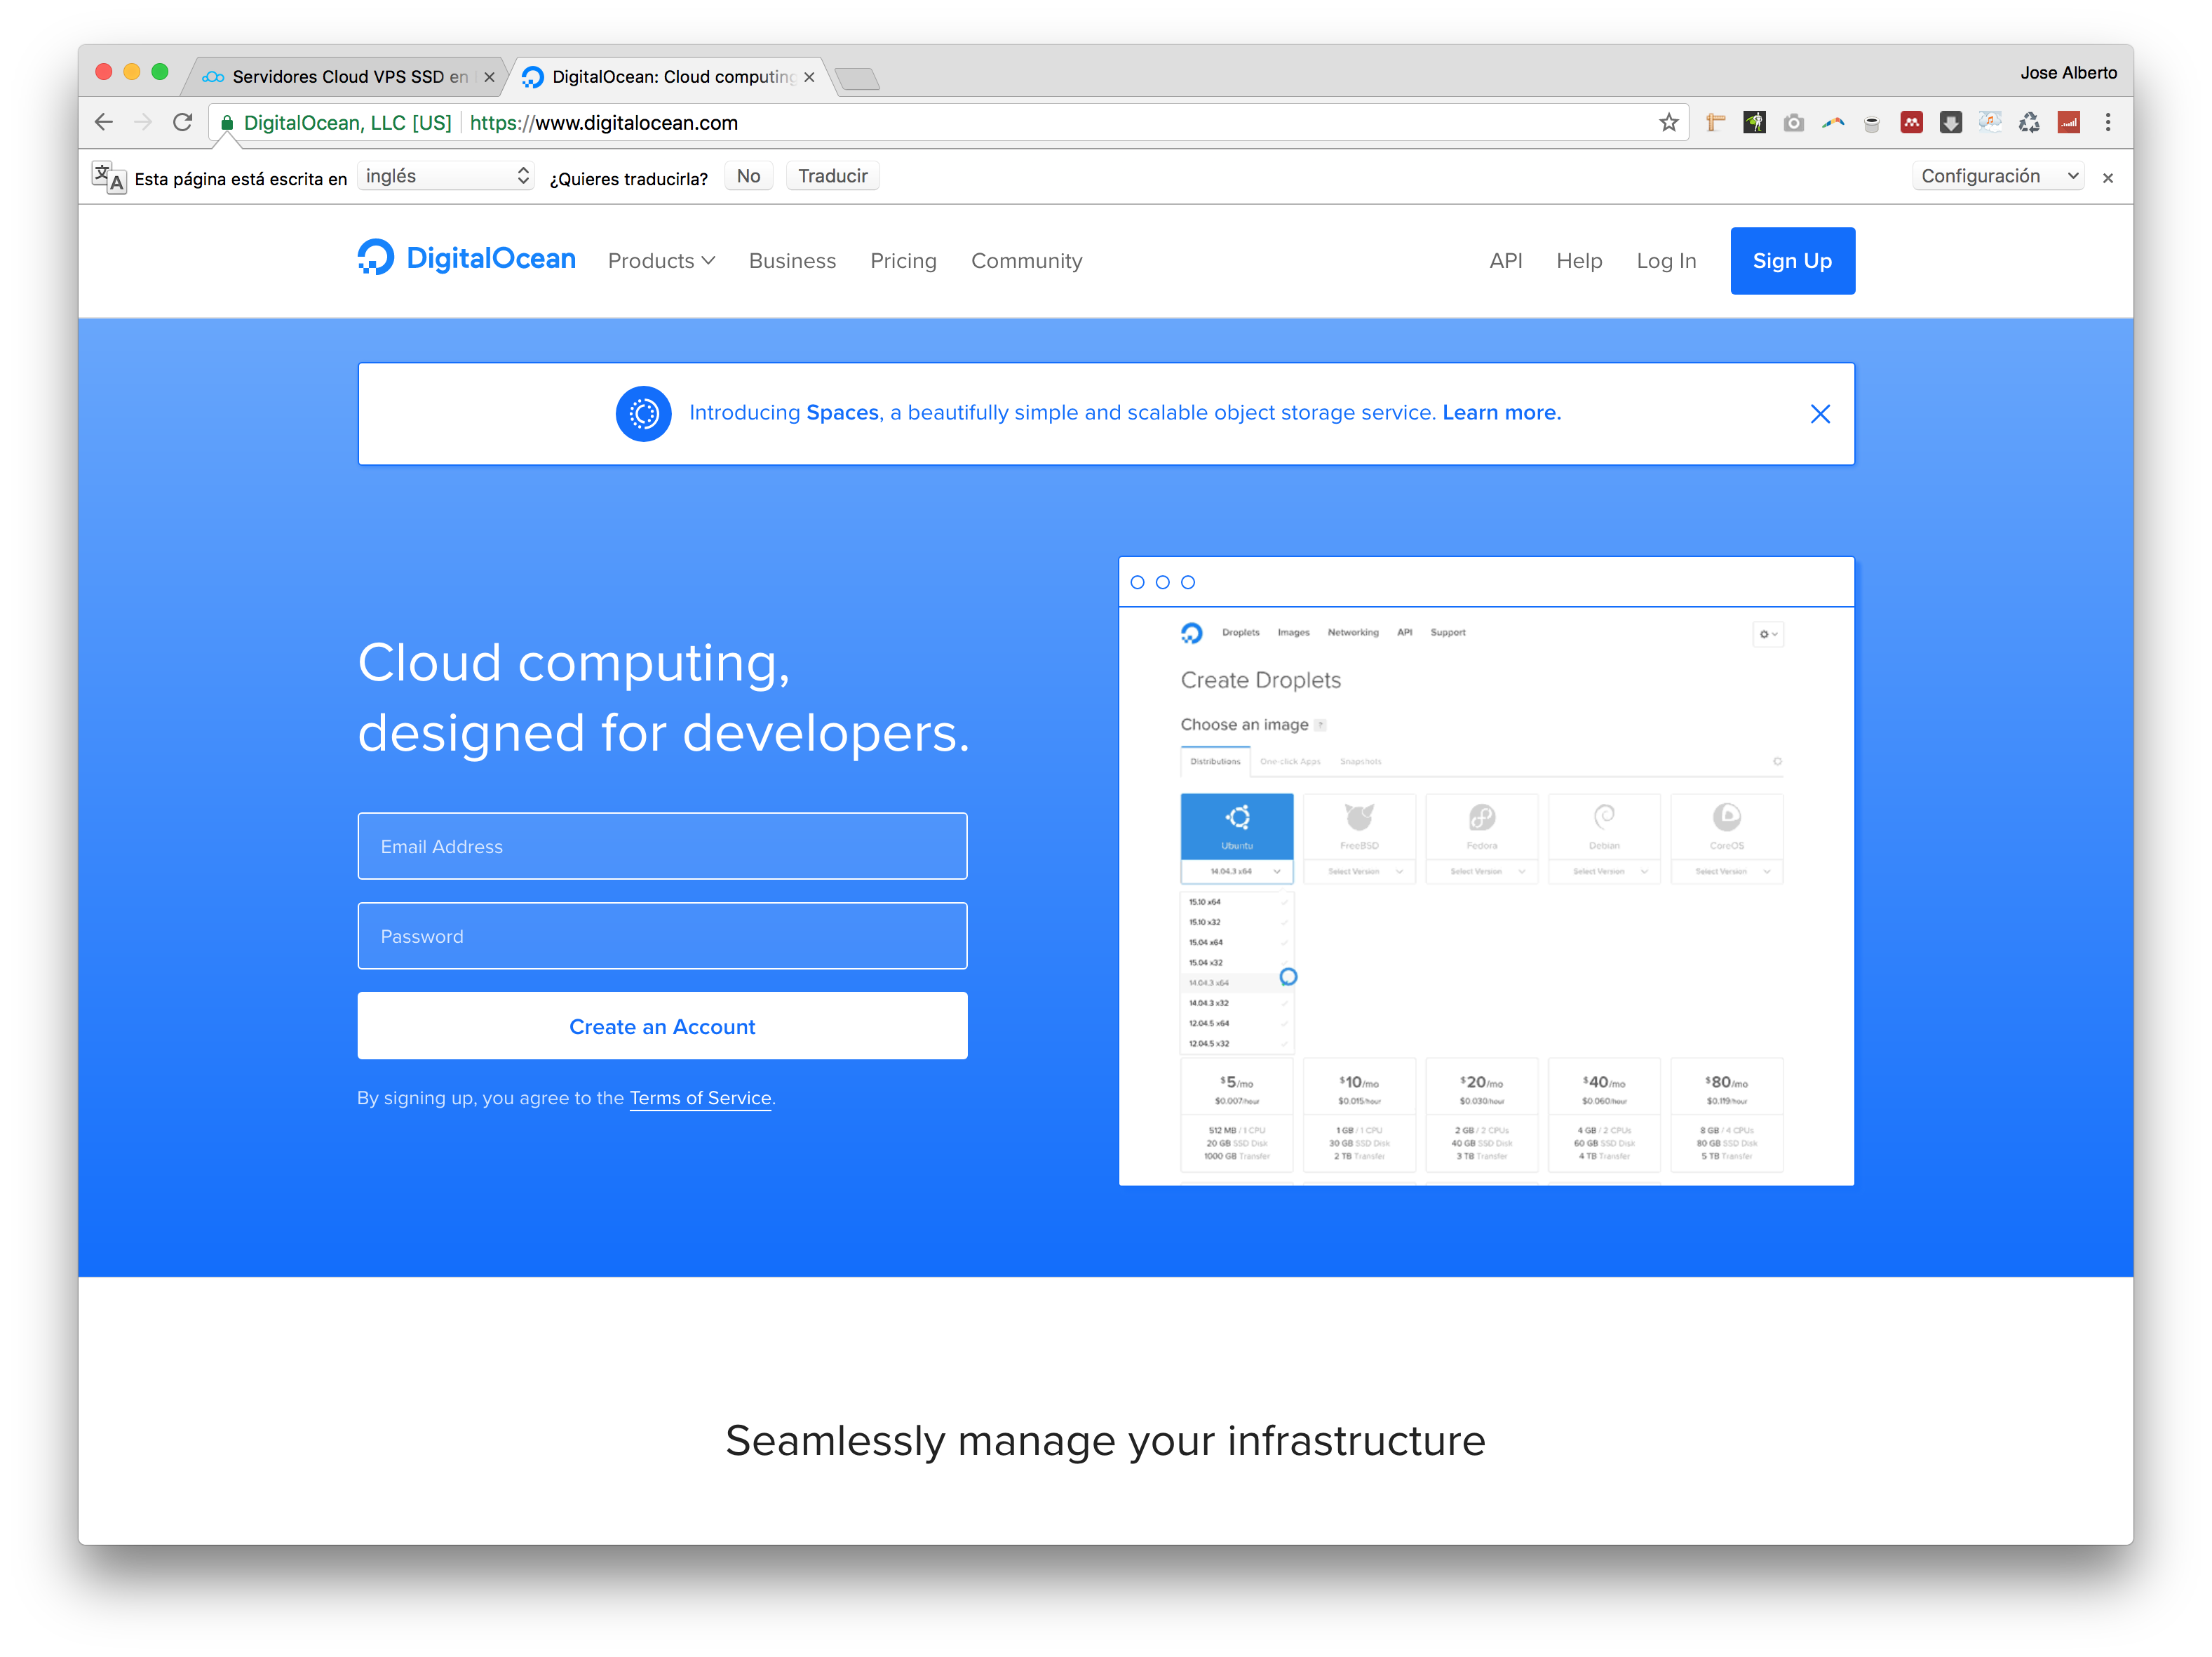2212x1657 pixels.
Task: Decline translation with the No button
Action: click(748, 176)
